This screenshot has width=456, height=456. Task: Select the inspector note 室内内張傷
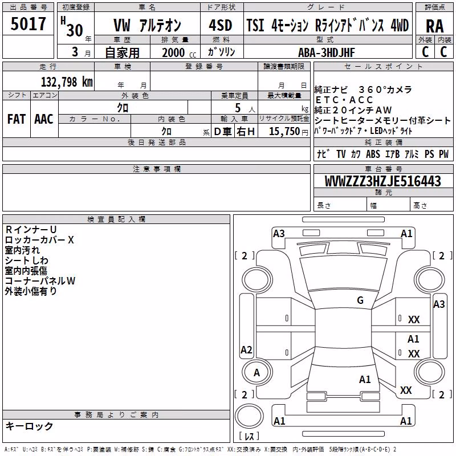point(26,270)
